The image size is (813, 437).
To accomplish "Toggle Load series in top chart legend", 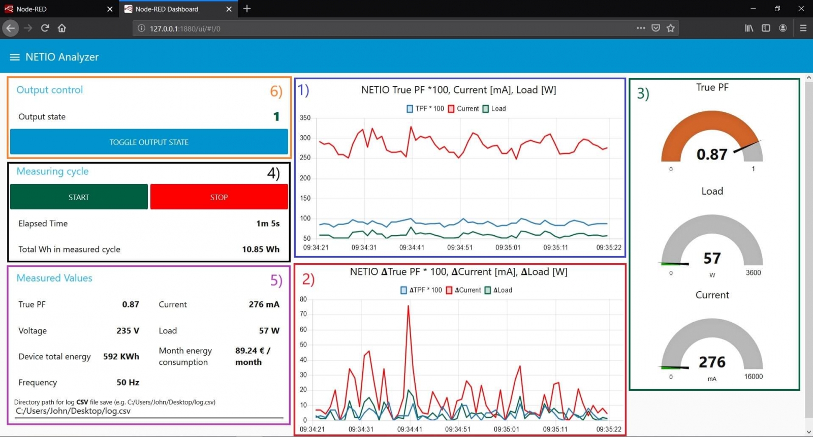I will (x=494, y=109).
